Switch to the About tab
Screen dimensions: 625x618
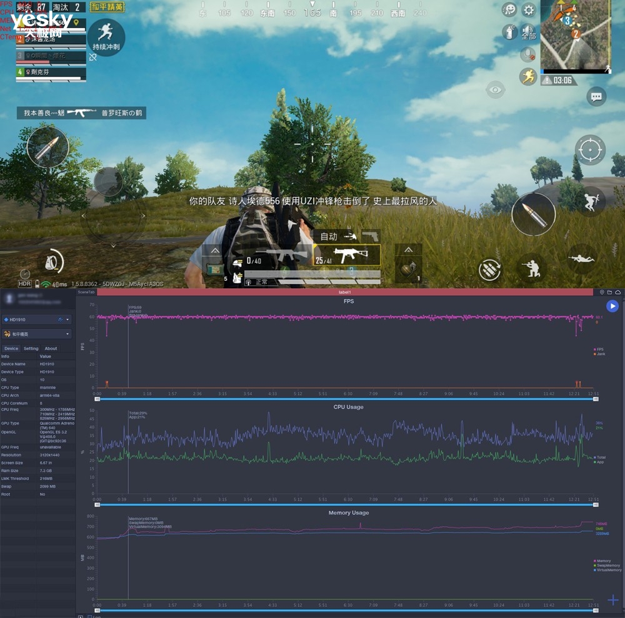(51, 348)
